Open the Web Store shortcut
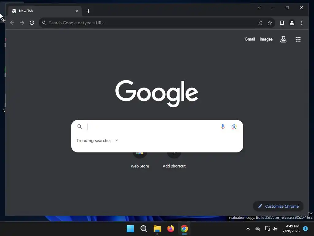This screenshot has height=236, width=314. [x=140, y=160]
